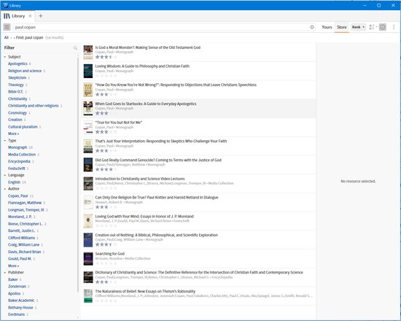Collapse the Language filter section

[x=5, y=175]
